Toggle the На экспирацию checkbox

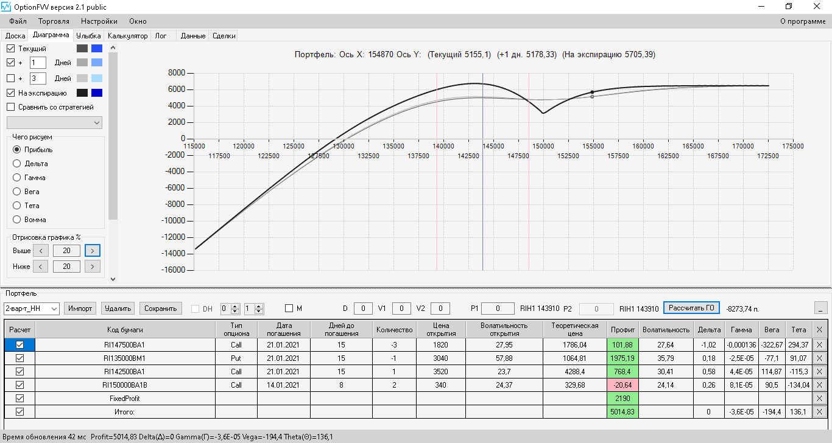click(x=10, y=93)
